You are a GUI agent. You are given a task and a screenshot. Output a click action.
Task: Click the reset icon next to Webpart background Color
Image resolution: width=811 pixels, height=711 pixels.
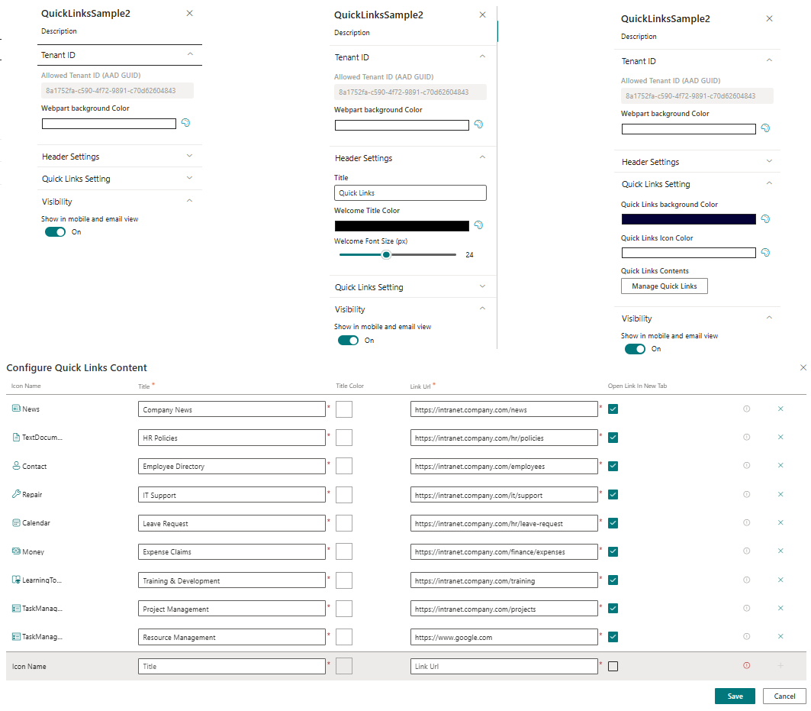(185, 122)
